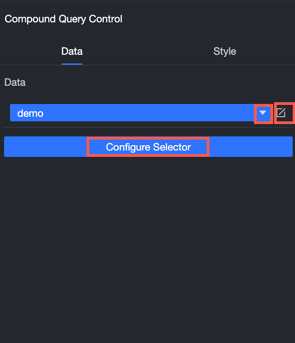Choose a different source than demo

point(263,113)
